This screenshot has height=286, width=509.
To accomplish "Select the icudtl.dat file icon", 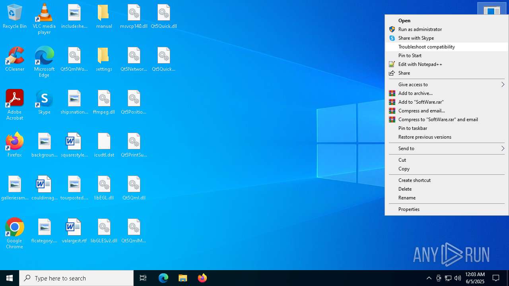I will [x=104, y=145].
